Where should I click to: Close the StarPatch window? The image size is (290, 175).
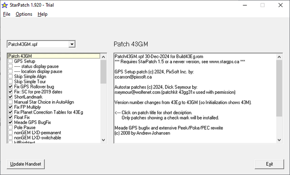pos(280,5)
